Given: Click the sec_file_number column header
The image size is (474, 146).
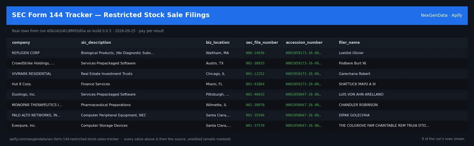Looking at the screenshot, I should [262, 43].
